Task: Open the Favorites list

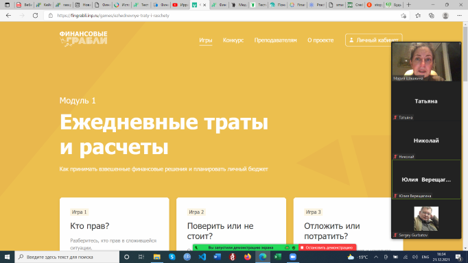Action: [x=418, y=16]
